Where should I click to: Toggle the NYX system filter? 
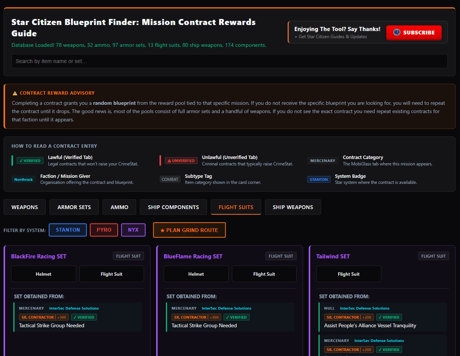click(x=133, y=230)
